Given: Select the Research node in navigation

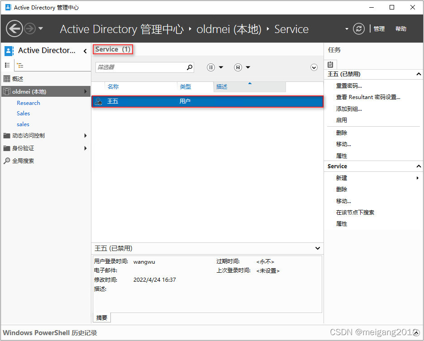Looking at the screenshot, I should [x=29, y=103].
